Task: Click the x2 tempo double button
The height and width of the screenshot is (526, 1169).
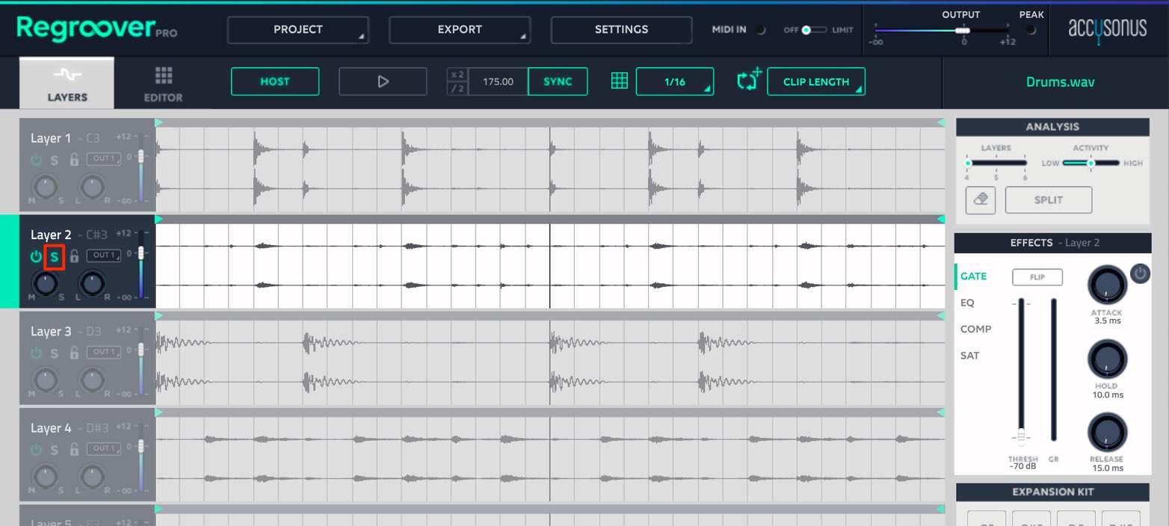Action: pyautogui.click(x=457, y=75)
